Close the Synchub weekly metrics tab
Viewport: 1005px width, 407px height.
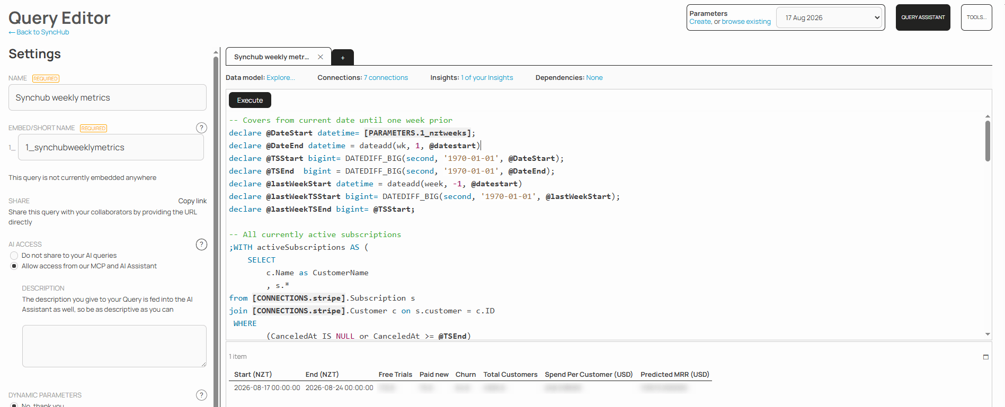coord(321,57)
